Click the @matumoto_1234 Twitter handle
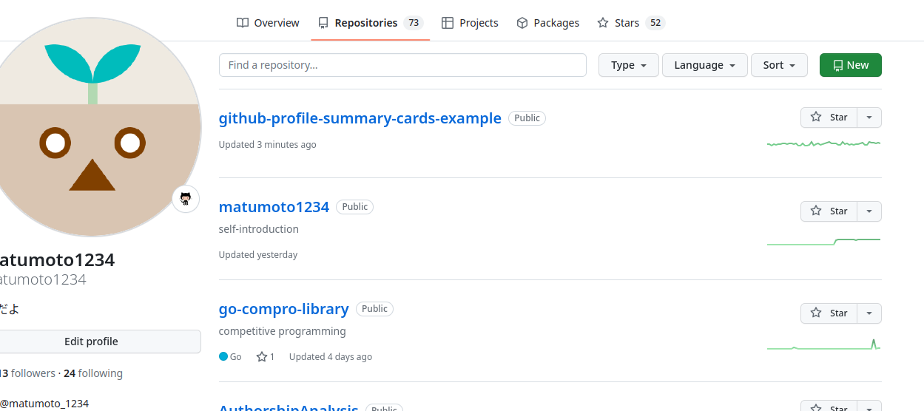 coord(44,404)
